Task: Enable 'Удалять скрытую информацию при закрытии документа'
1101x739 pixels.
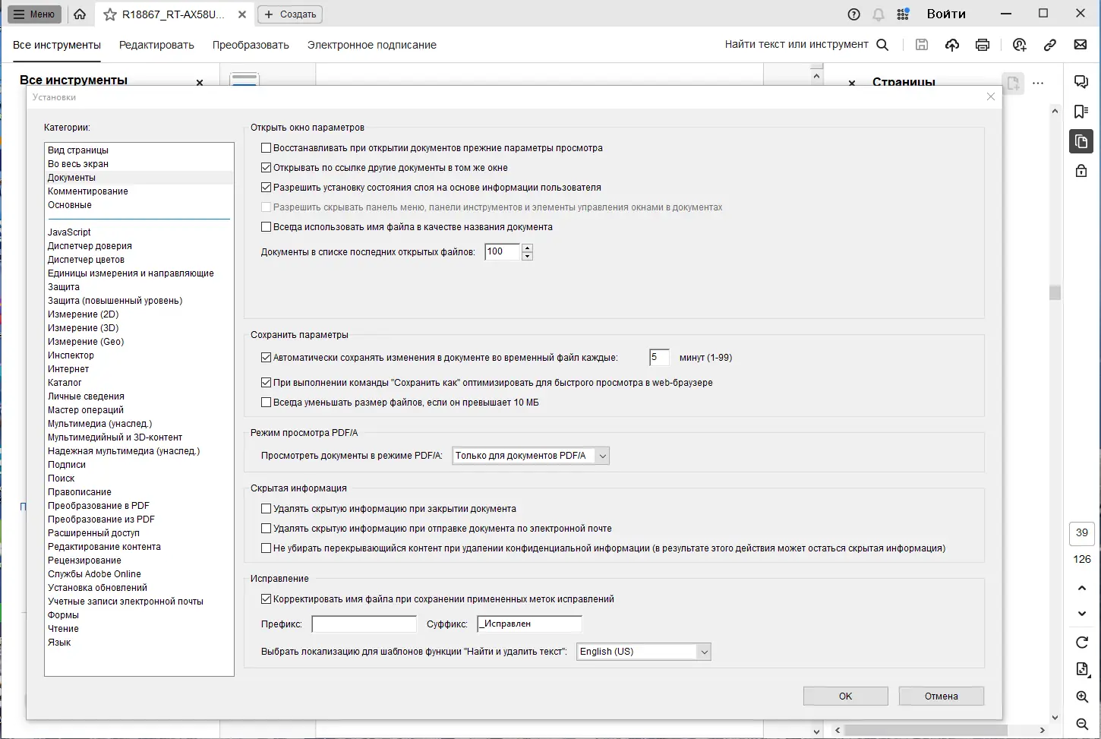Action: (266, 508)
